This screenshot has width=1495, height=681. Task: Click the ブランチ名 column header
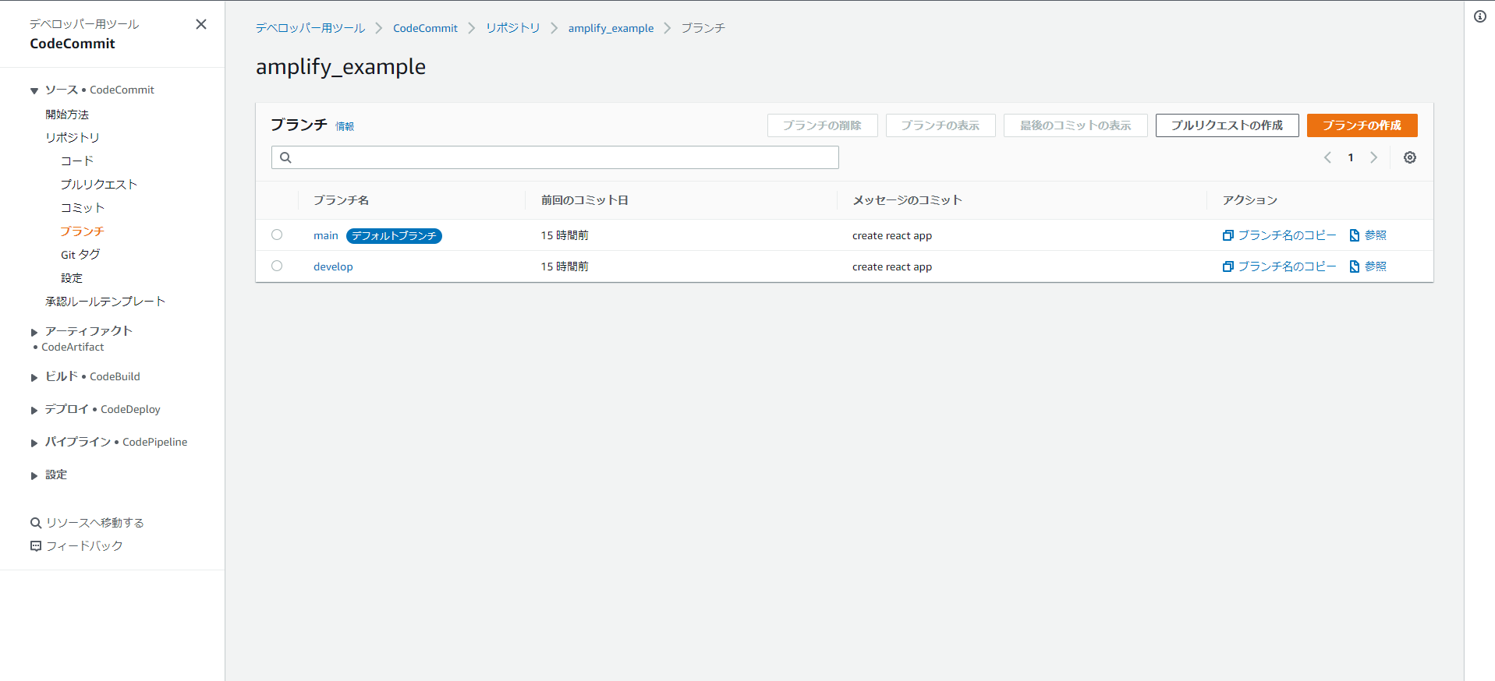[x=341, y=200]
